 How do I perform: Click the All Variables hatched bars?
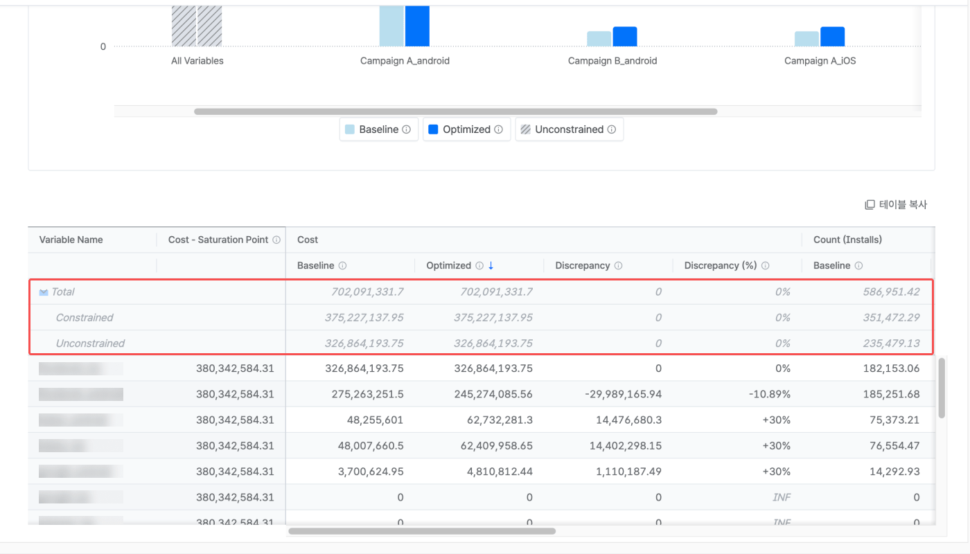point(197,26)
